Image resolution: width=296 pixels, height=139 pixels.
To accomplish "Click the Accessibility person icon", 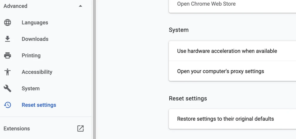I will coord(7,72).
